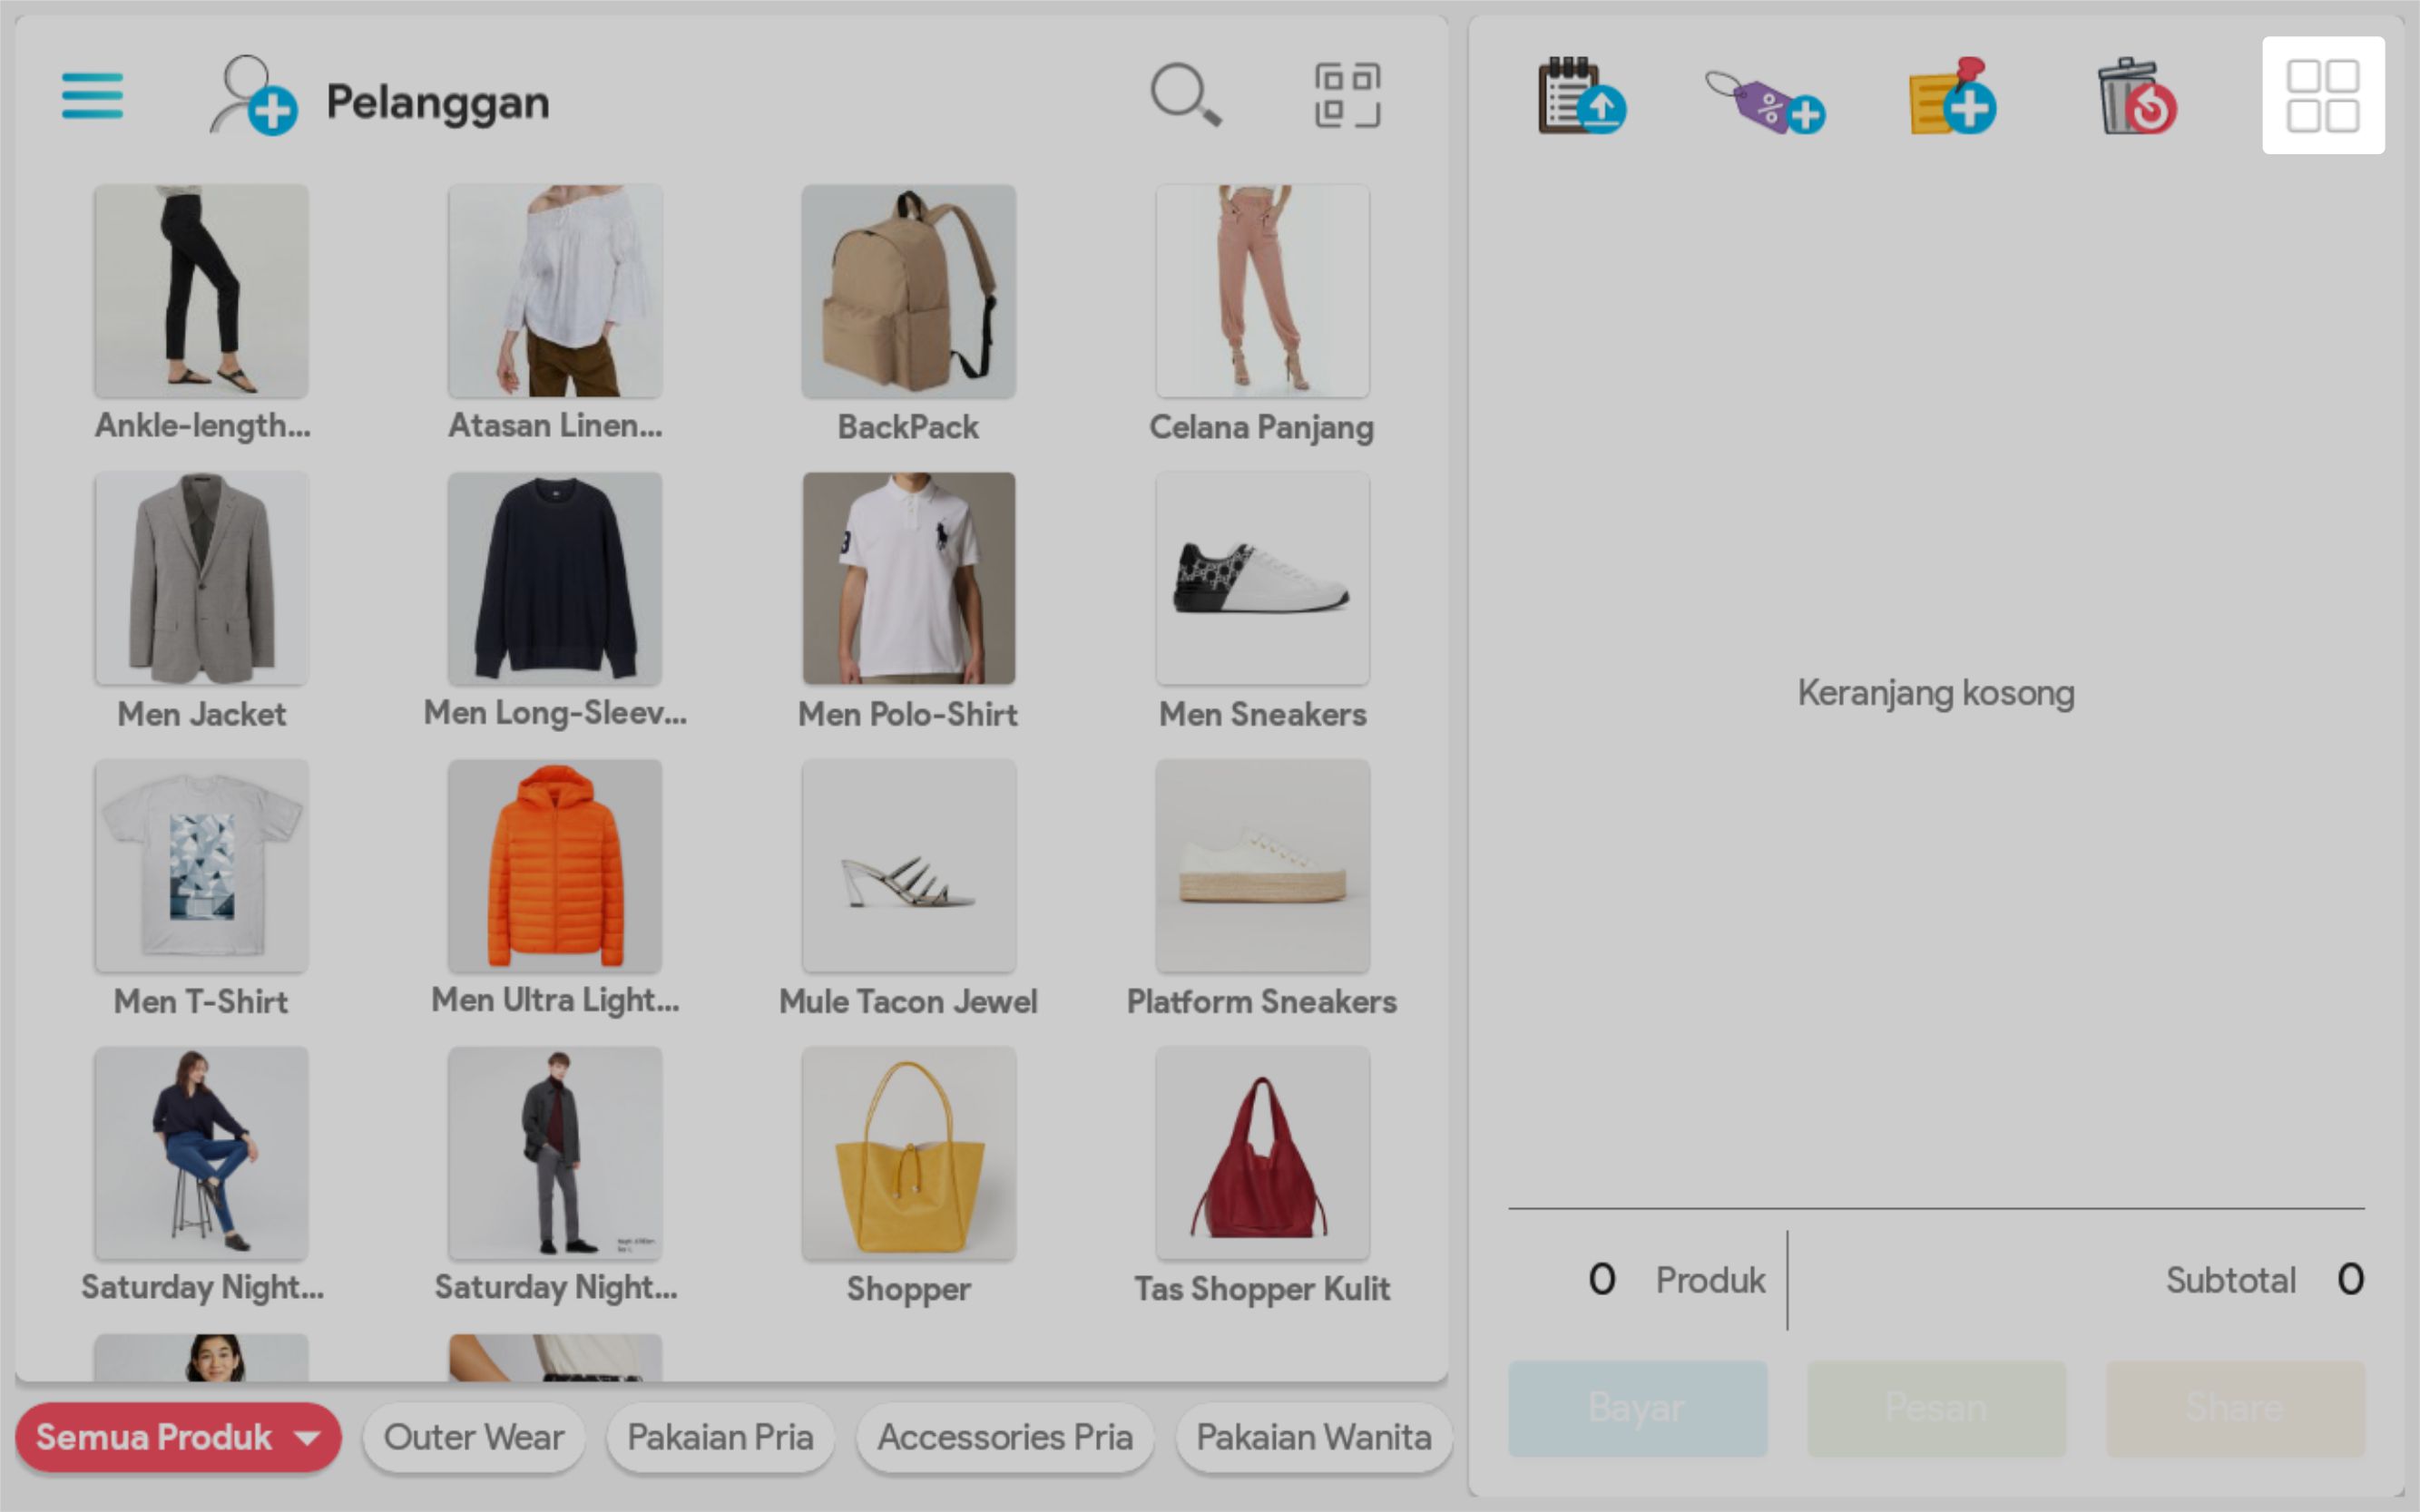Expand the Semua Produk dropdown

tap(178, 1437)
